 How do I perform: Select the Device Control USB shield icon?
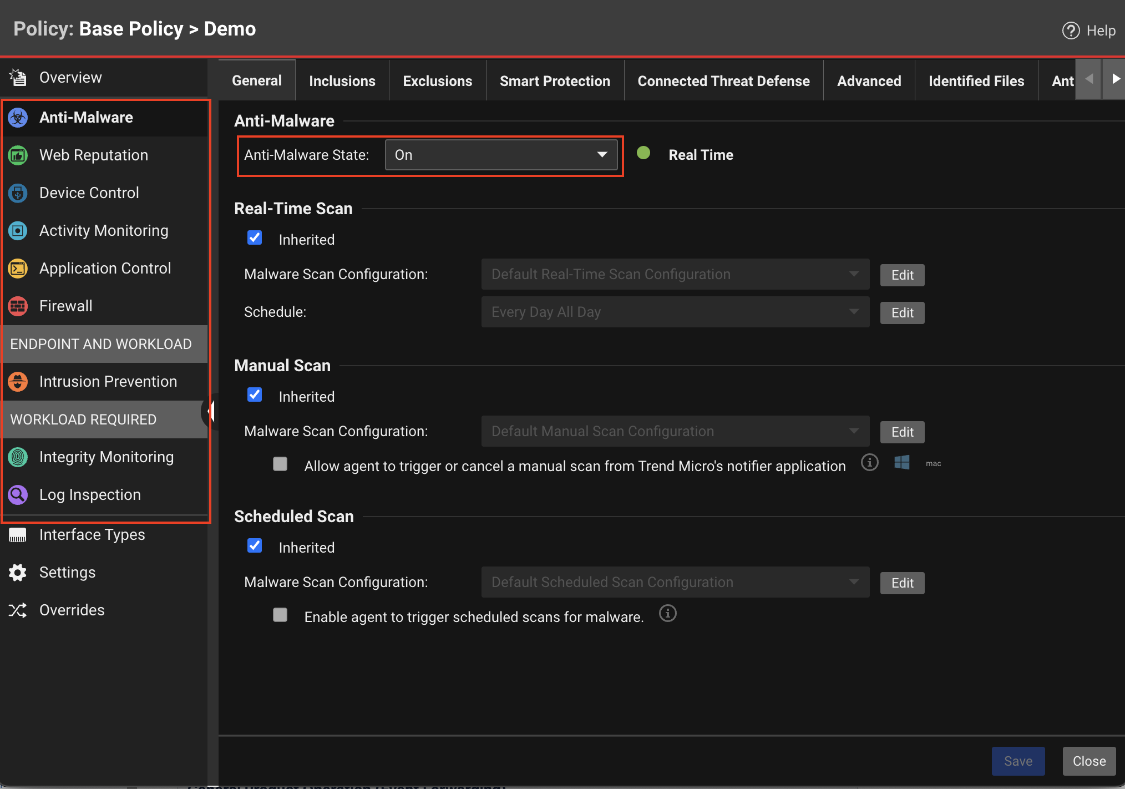pyautogui.click(x=18, y=193)
